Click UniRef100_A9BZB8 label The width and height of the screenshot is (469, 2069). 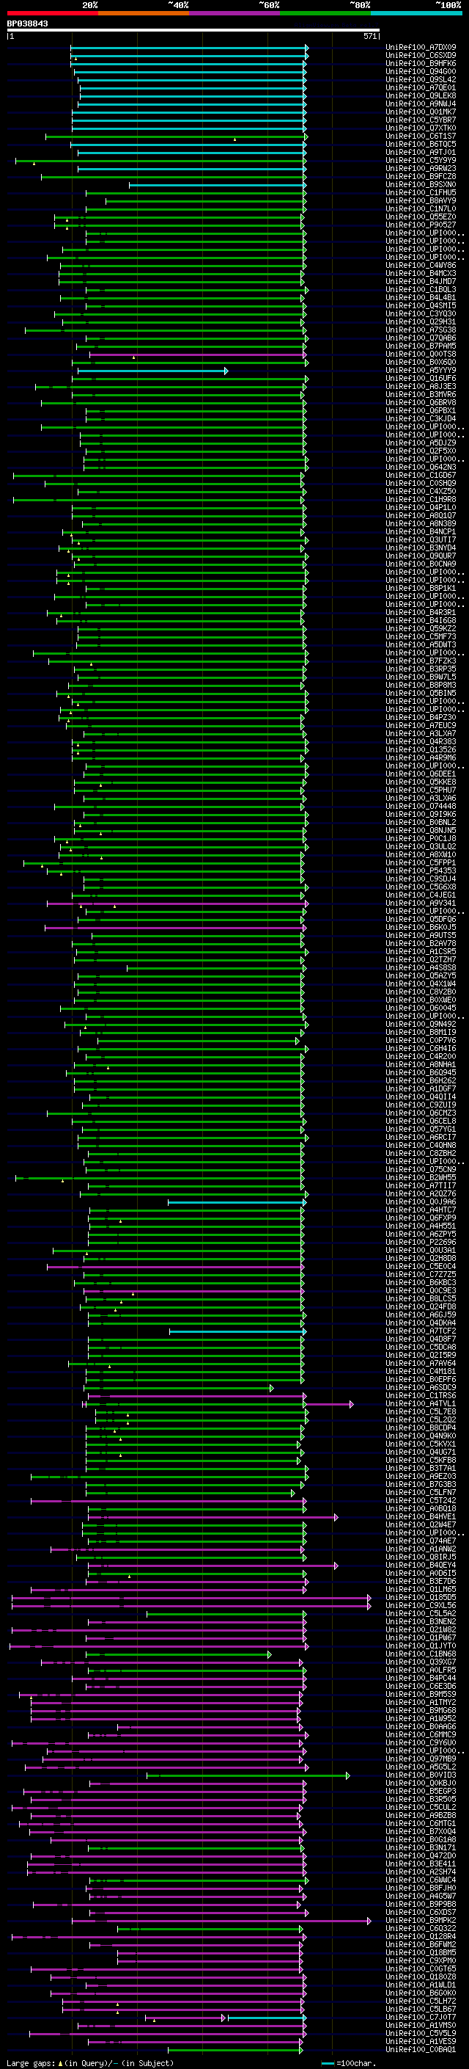[x=421, y=1815]
